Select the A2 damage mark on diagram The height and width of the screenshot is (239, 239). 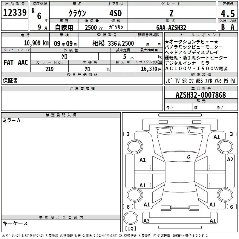pos(230,160)
